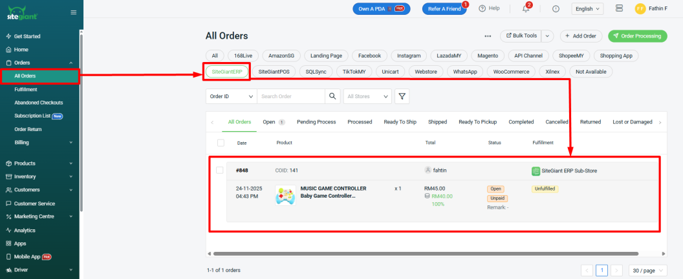Tick the checkbox for order #848
Image resolution: width=683 pixels, height=279 pixels.
point(220,170)
